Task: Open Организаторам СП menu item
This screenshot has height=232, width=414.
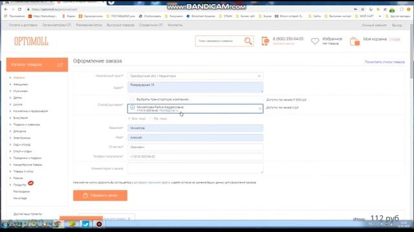Action: [x=56, y=25]
